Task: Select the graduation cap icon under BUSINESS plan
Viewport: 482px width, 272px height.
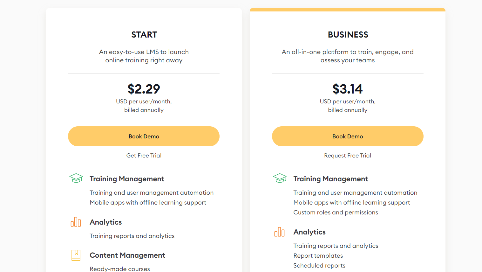Action: pos(280,178)
